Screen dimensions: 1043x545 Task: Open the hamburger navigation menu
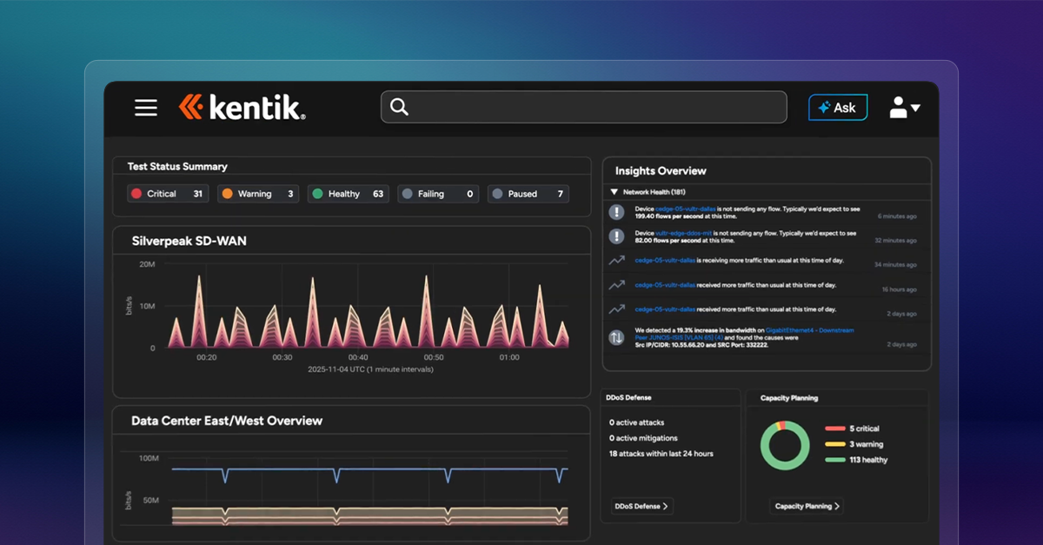click(x=145, y=107)
